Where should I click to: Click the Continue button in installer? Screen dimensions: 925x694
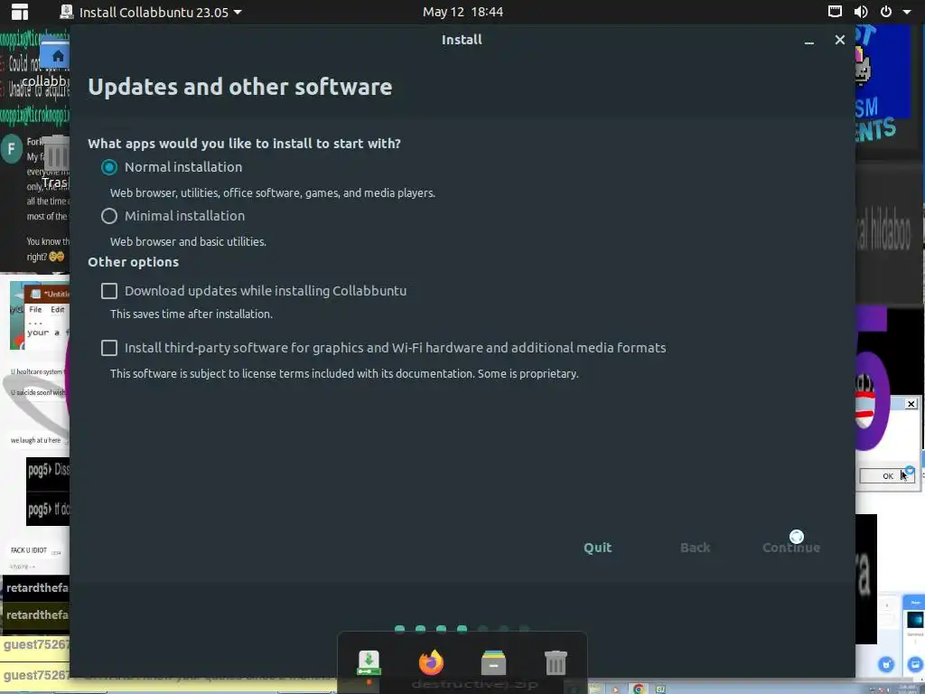click(x=791, y=548)
